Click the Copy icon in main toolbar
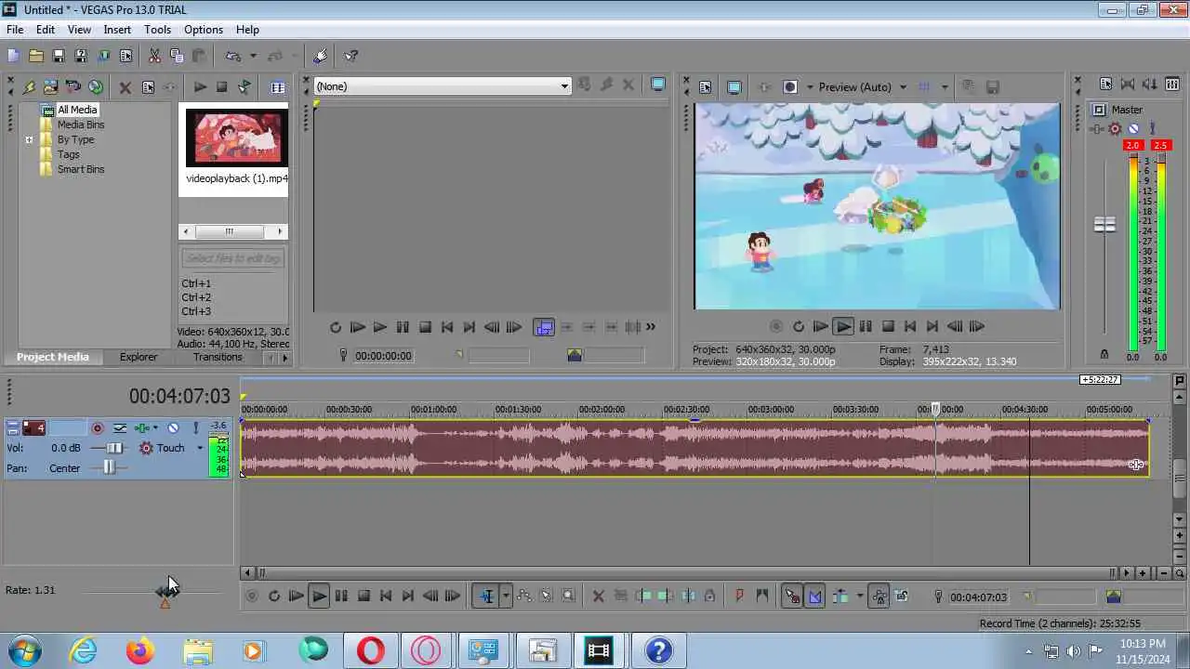The height and width of the screenshot is (669, 1190). point(177,56)
